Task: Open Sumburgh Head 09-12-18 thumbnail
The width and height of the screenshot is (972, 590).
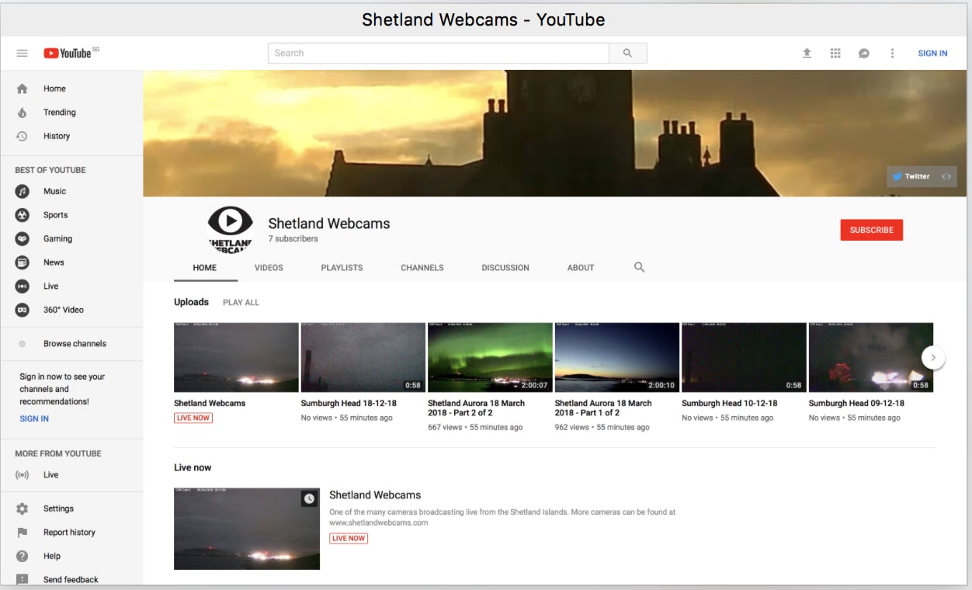Action: pos(871,357)
